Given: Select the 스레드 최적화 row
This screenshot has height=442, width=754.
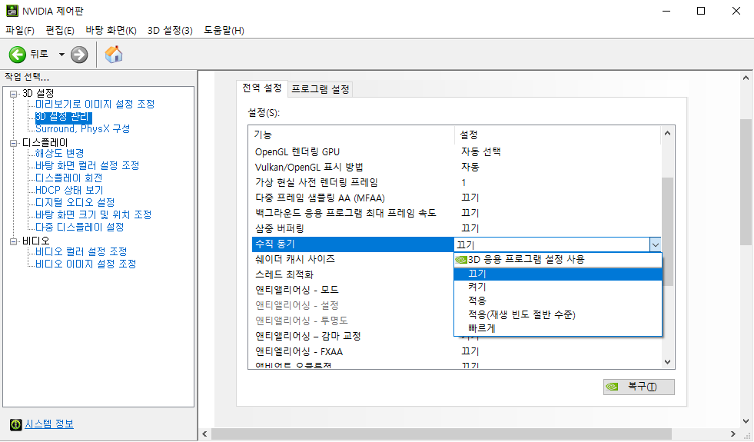Looking at the screenshot, I should [353, 274].
